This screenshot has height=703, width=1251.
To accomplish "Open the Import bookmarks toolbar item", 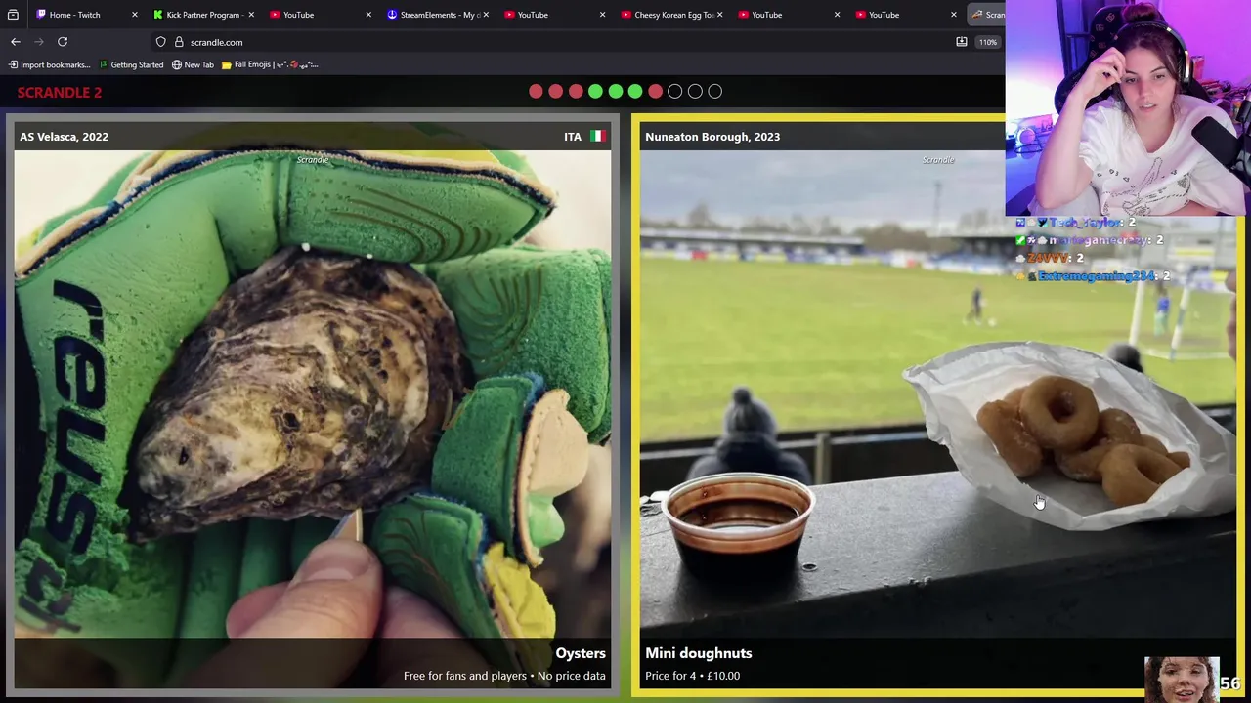I will 49,64.
